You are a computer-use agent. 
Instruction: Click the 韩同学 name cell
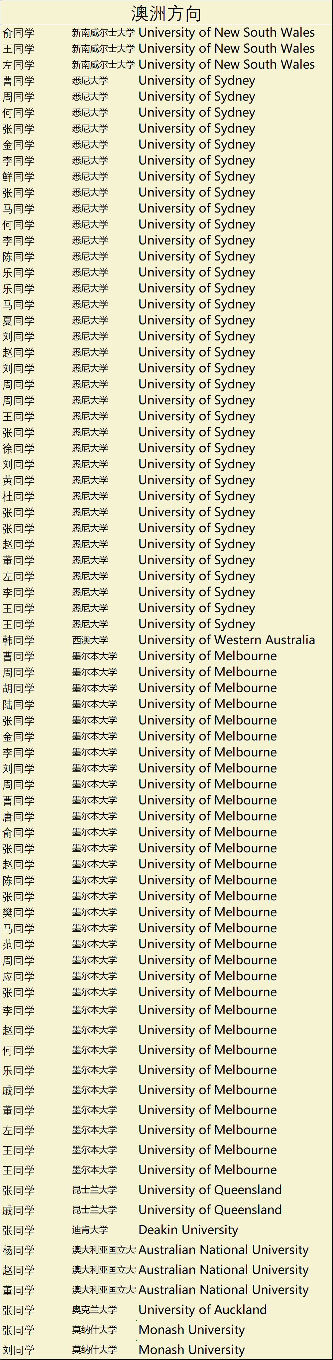pyautogui.click(x=18, y=641)
